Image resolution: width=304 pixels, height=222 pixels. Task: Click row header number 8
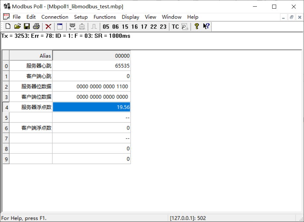tap(6, 148)
